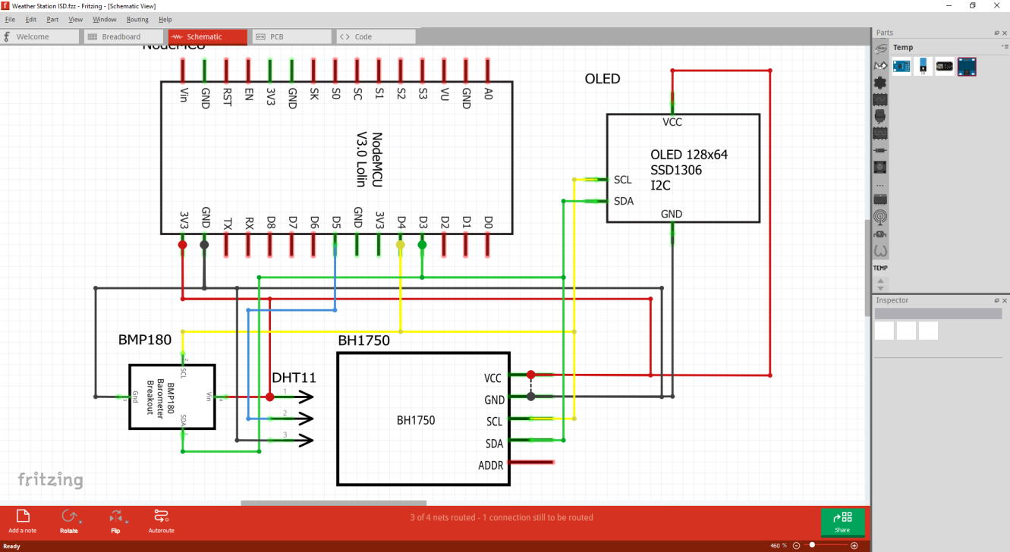This screenshot has width=1010, height=552.
Task: Open the three-dots parts bin entry
Action: click(x=880, y=184)
